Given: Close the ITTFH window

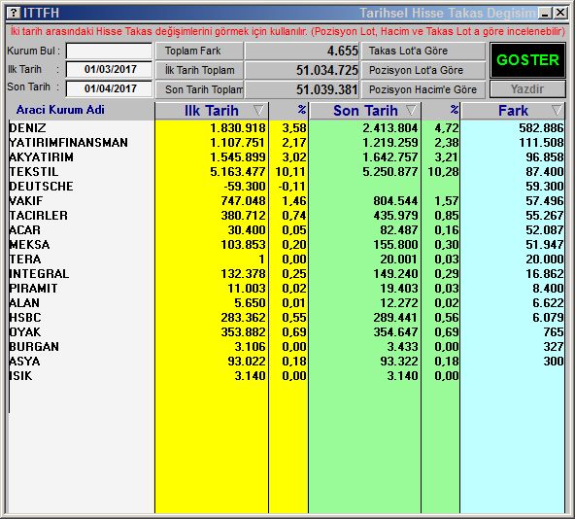Looking at the screenshot, I should click(560, 14).
